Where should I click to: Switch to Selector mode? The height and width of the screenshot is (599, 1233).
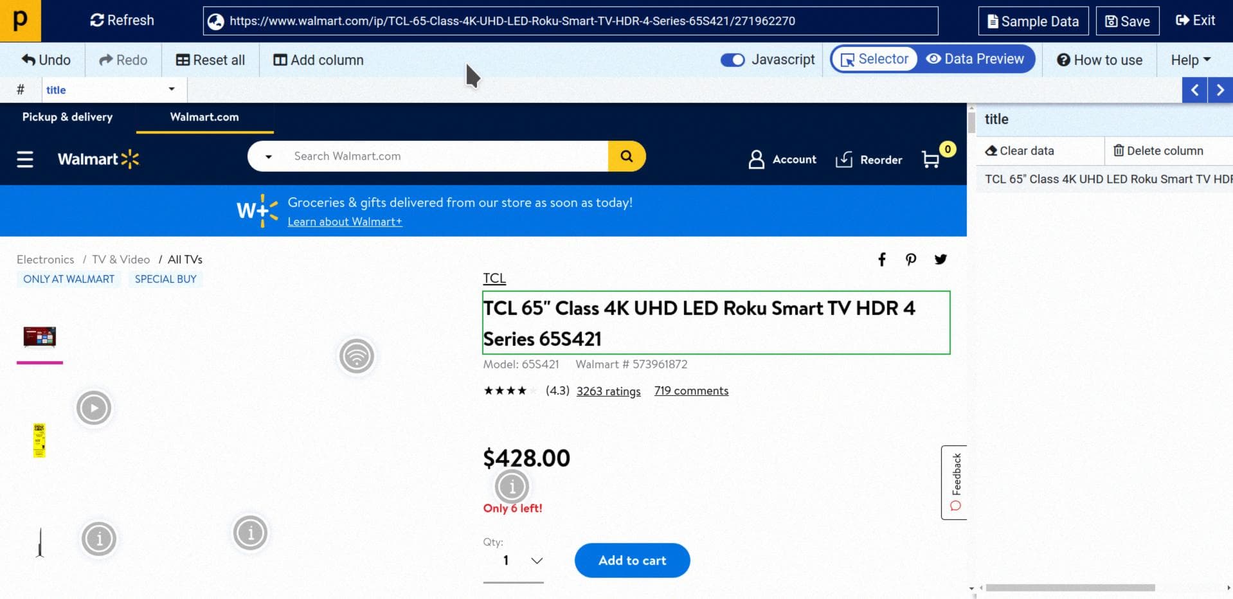(x=875, y=59)
